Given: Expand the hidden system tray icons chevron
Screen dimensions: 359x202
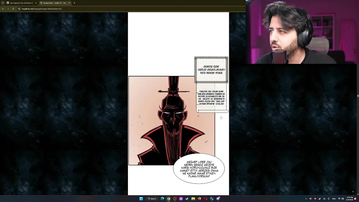Looking at the screenshot, I should click(306, 199).
